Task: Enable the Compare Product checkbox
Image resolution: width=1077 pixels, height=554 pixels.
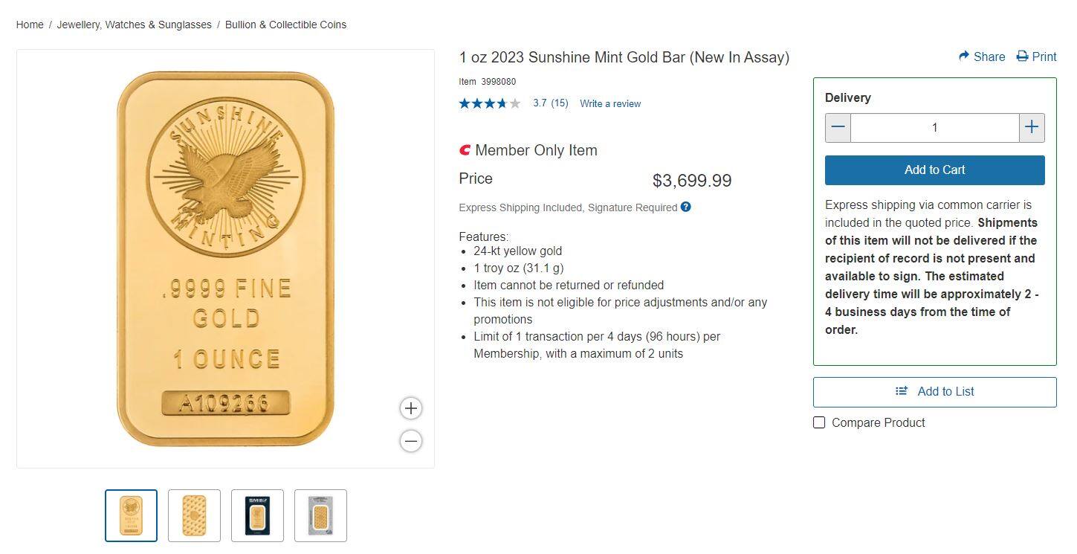Action: click(819, 422)
